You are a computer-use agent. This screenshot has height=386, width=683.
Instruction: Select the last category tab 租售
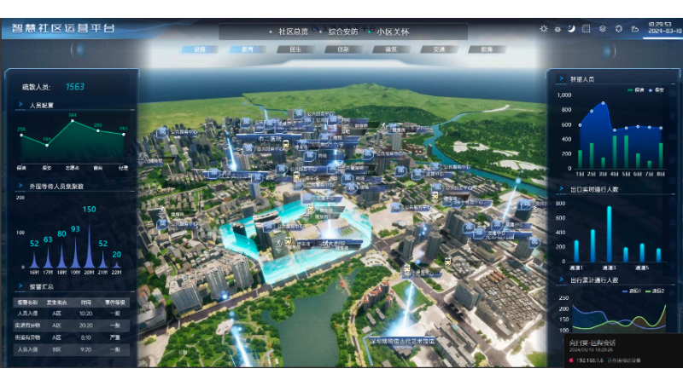click(487, 49)
